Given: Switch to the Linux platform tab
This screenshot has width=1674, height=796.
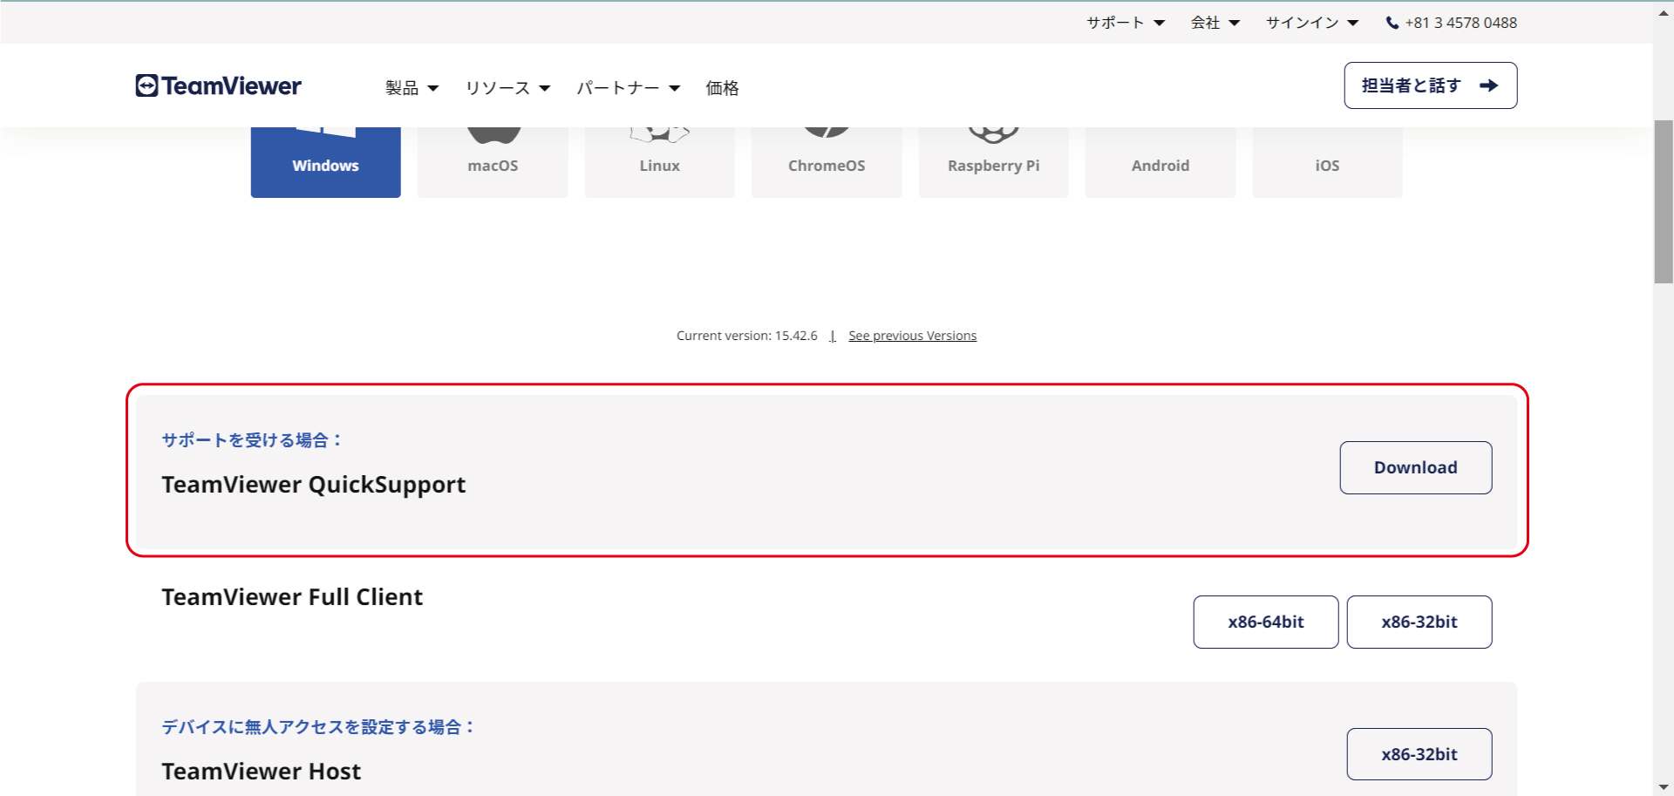Looking at the screenshot, I should point(659,163).
